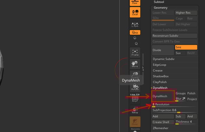Viewport: 205px width, 132px height.
Task: Select the Sub boolean mode
Action: pos(180,116)
